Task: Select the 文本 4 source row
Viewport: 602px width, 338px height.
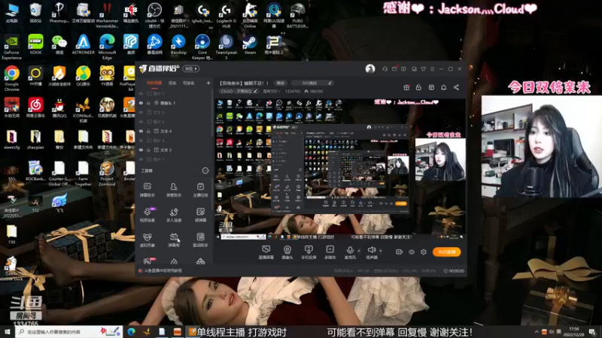Action: coord(175,131)
